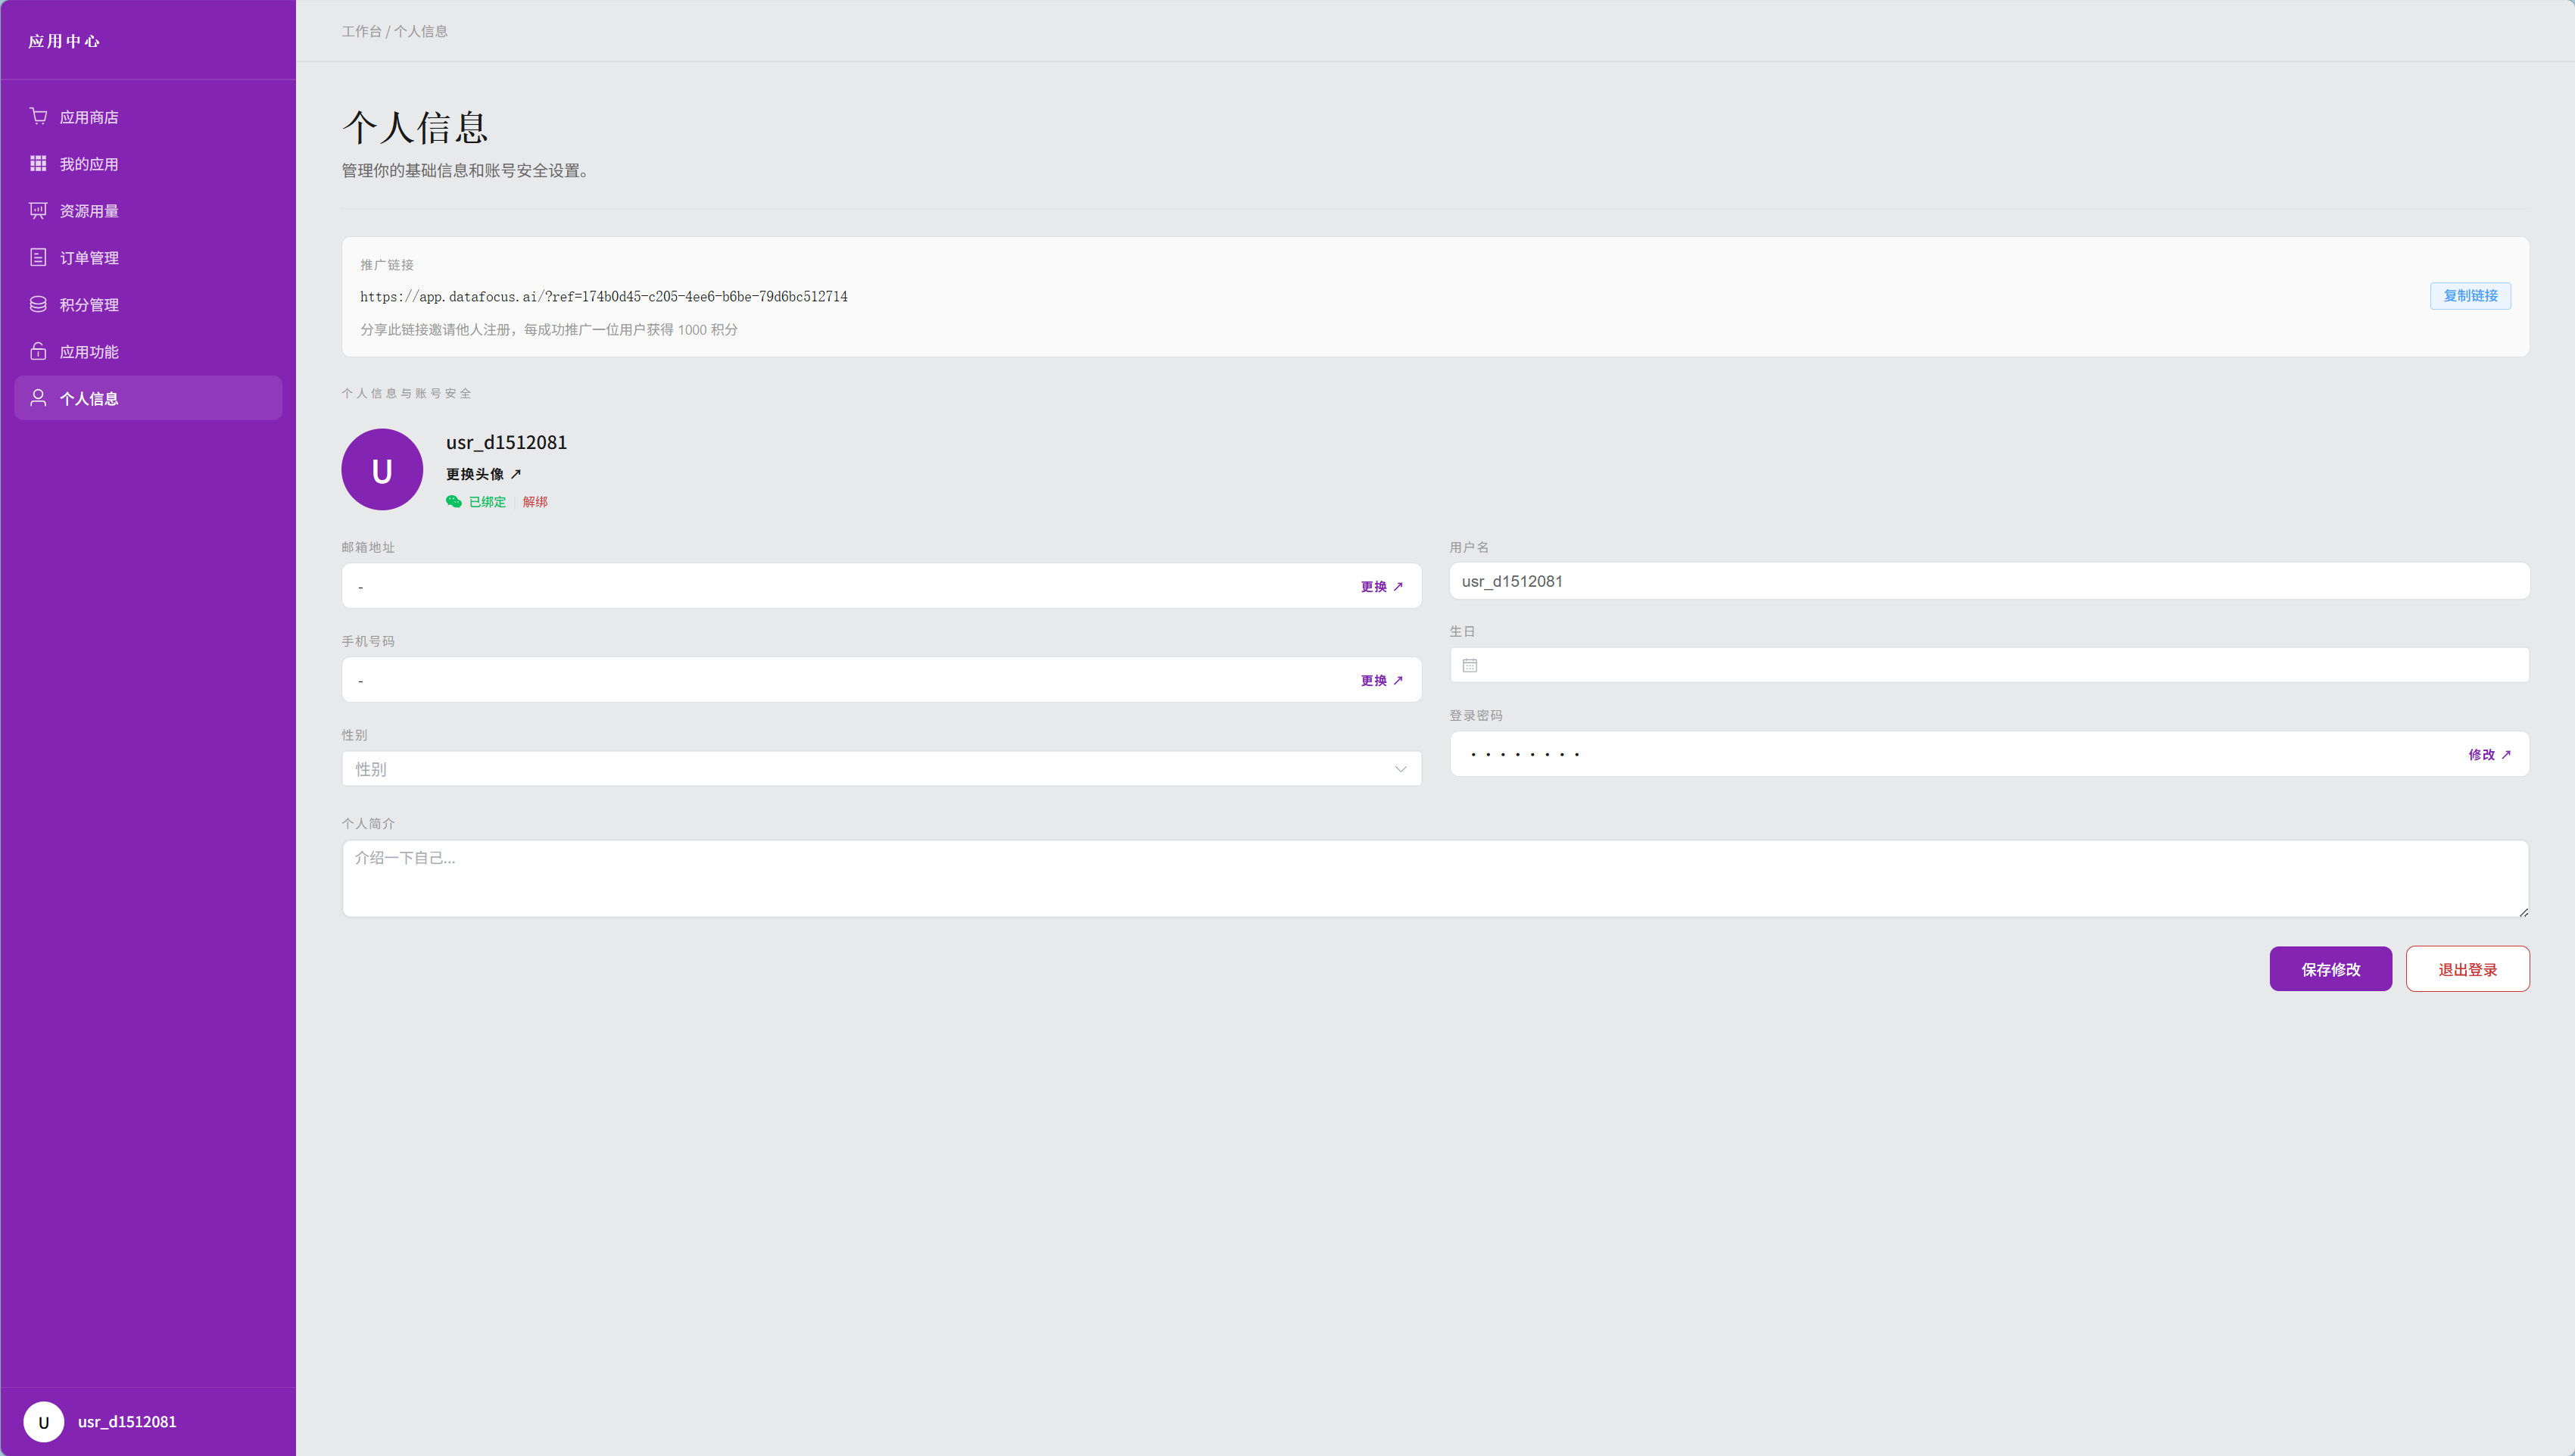This screenshot has width=2575, height=1456.
Task: Click the large purple U avatar
Action: pyautogui.click(x=382, y=470)
